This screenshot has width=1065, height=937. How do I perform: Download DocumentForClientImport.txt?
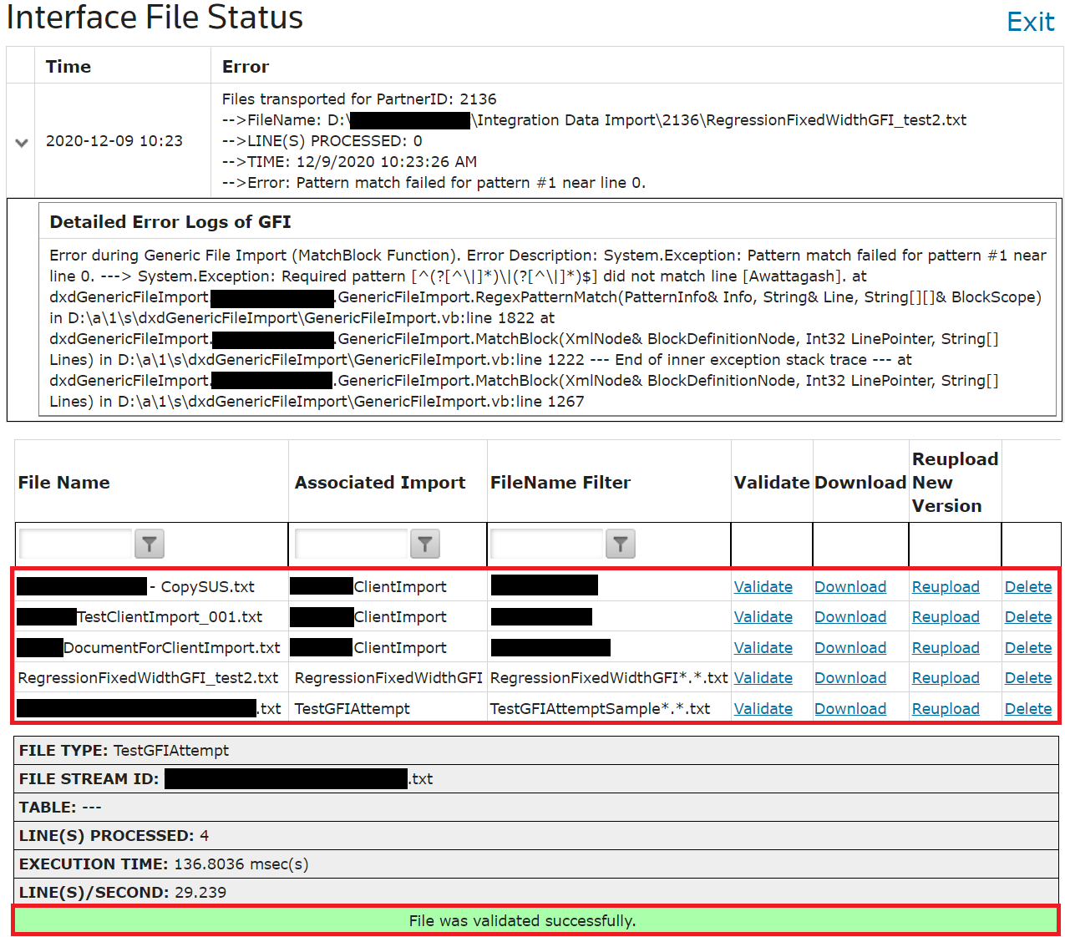click(850, 648)
